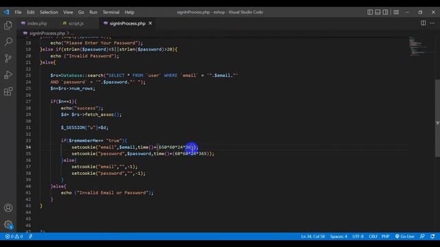
Task: Click "Please Enter Your Password" string
Action: click(101, 43)
